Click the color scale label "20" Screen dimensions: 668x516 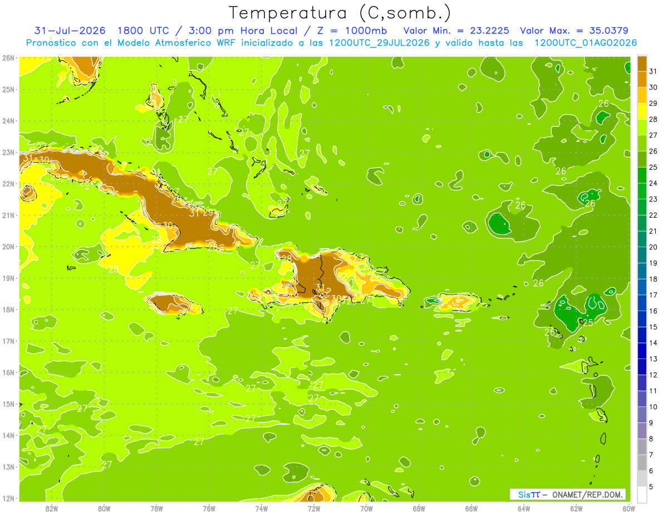[654, 247]
